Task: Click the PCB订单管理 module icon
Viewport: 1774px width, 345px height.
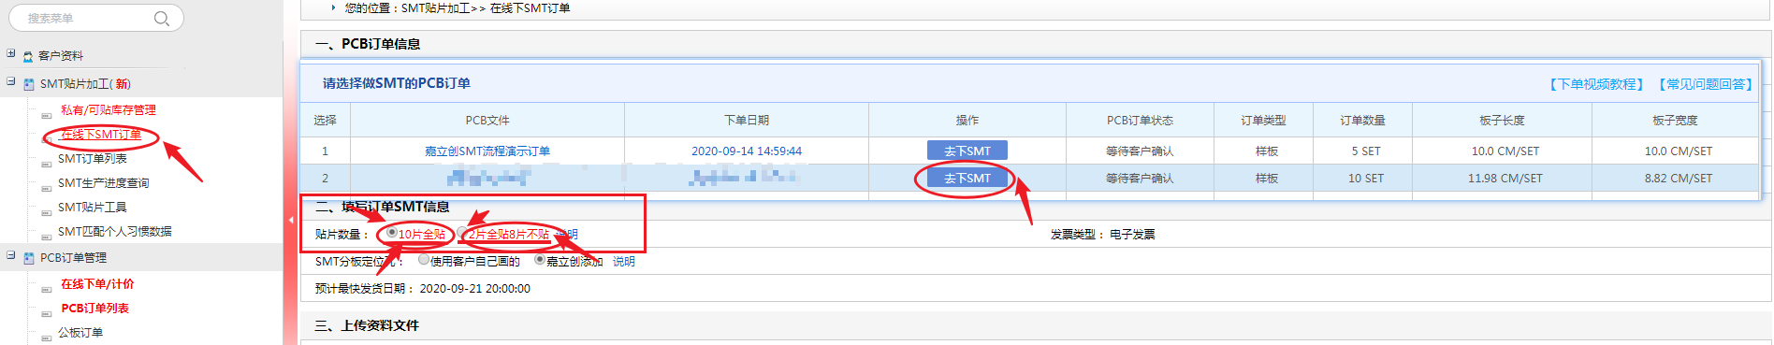Action: tap(29, 258)
